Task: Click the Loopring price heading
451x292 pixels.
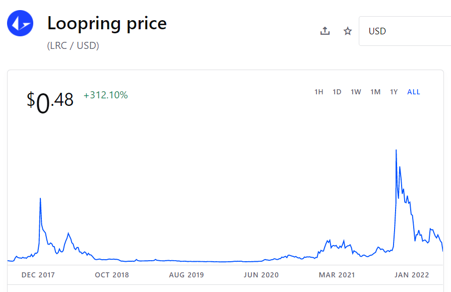Action: tap(107, 23)
